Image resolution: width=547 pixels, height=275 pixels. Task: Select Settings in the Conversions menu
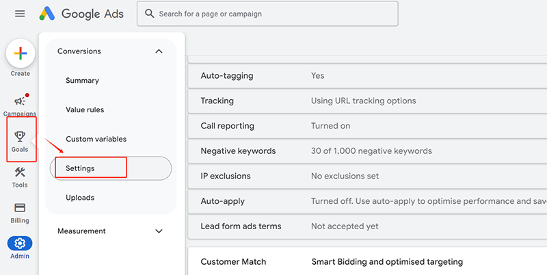click(80, 168)
